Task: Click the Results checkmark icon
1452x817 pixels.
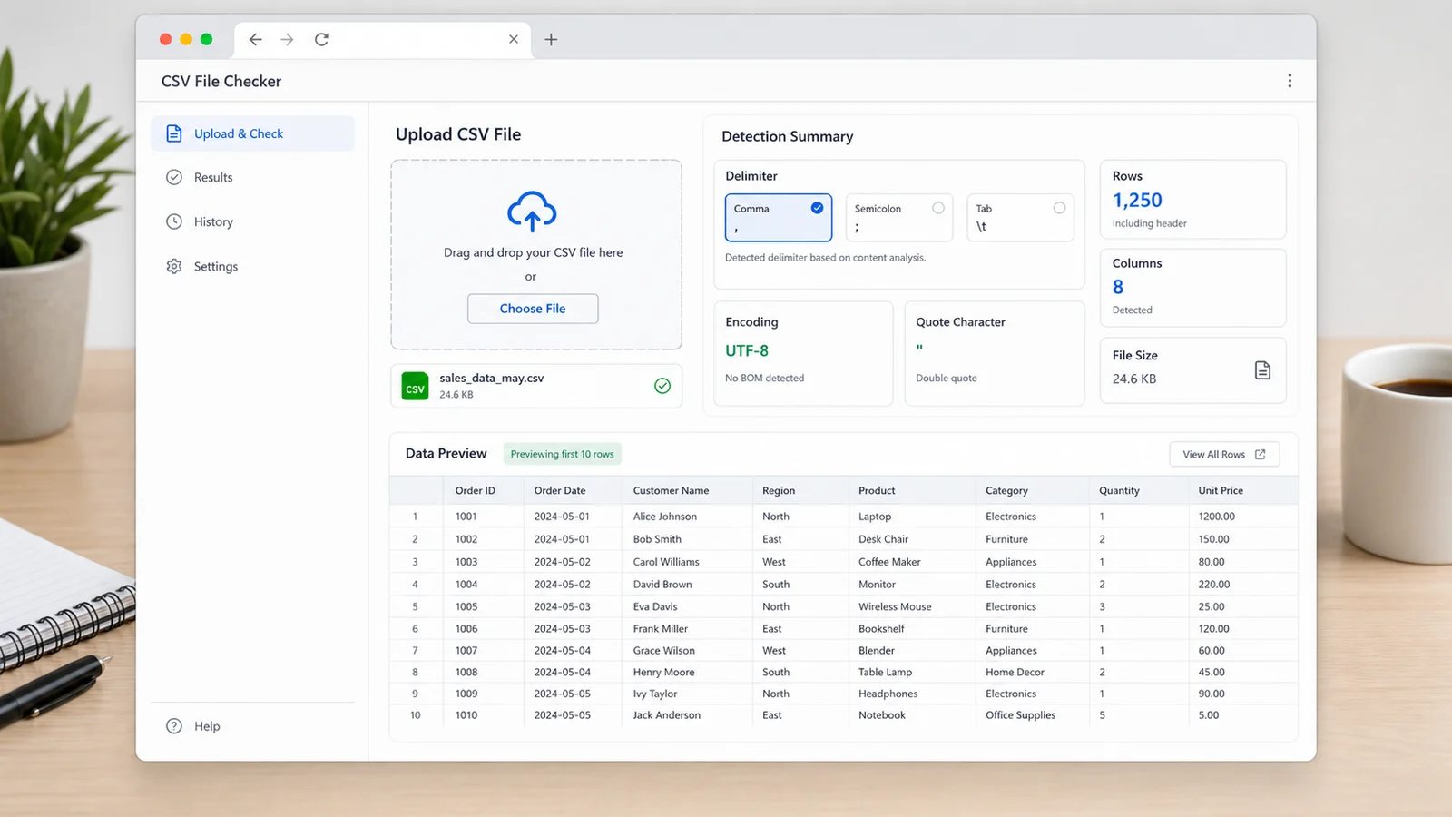Action: [174, 177]
